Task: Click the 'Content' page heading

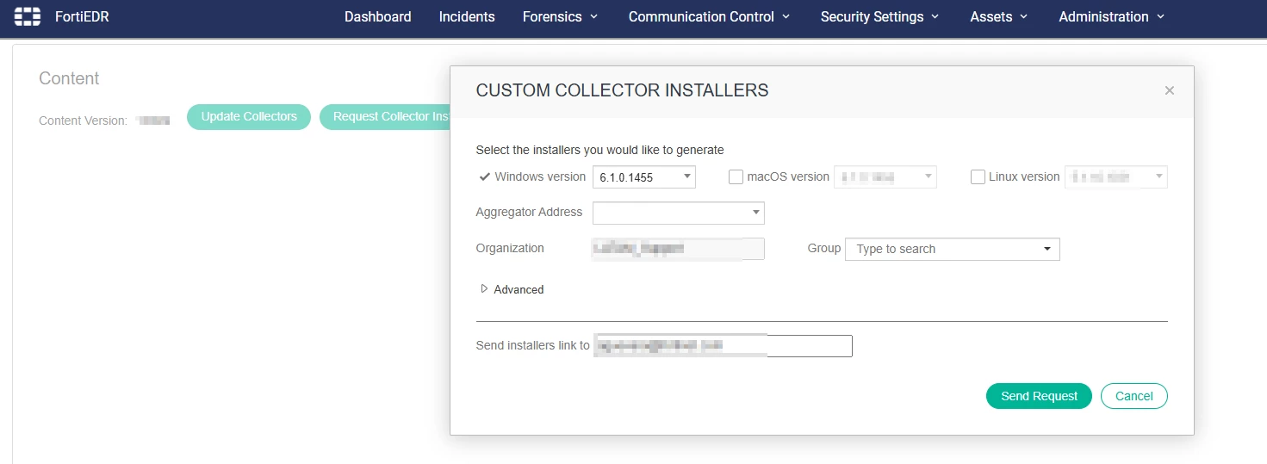Action: pyautogui.click(x=69, y=78)
